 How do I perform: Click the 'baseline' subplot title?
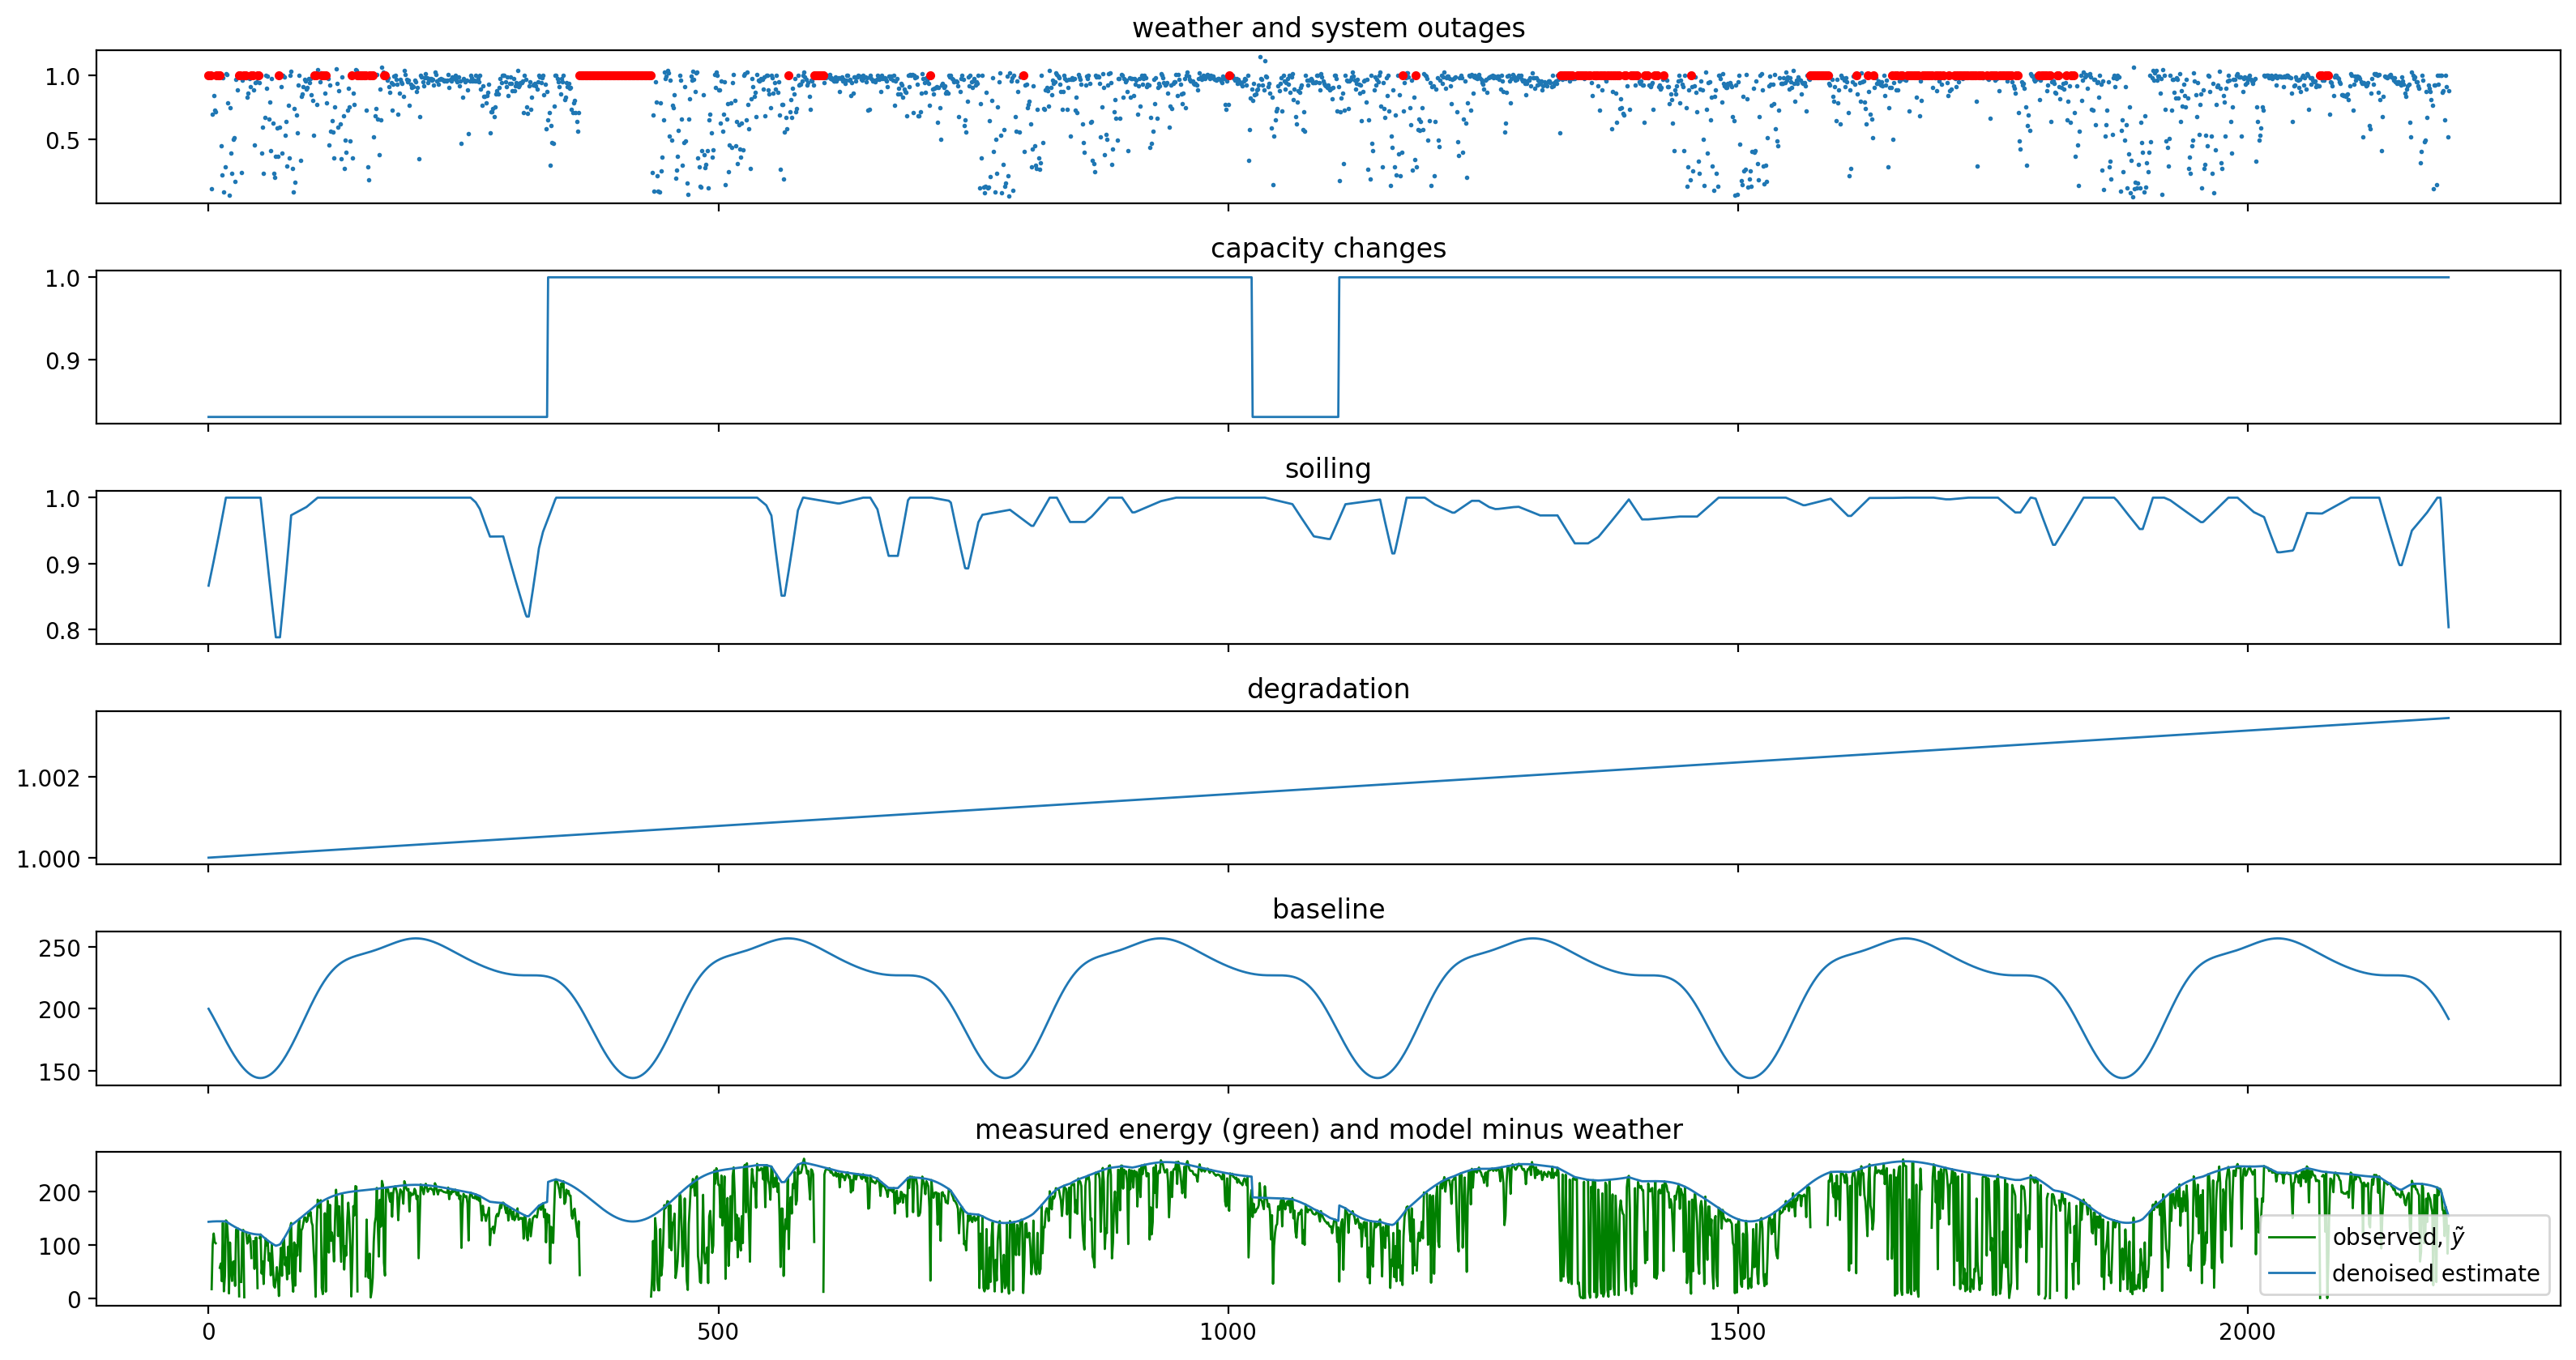tap(1327, 910)
